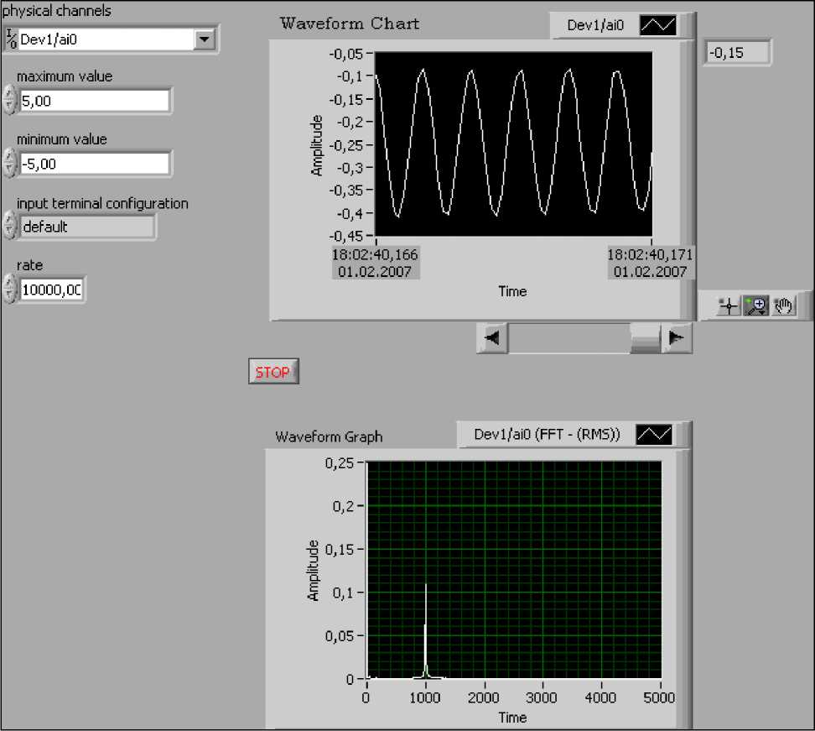815x731 pixels.
Task: Click the maximum value input field
Action: pos(94,101)
